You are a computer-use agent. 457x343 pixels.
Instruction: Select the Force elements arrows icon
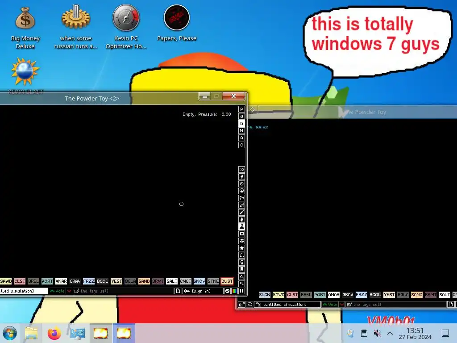[241, 198]
